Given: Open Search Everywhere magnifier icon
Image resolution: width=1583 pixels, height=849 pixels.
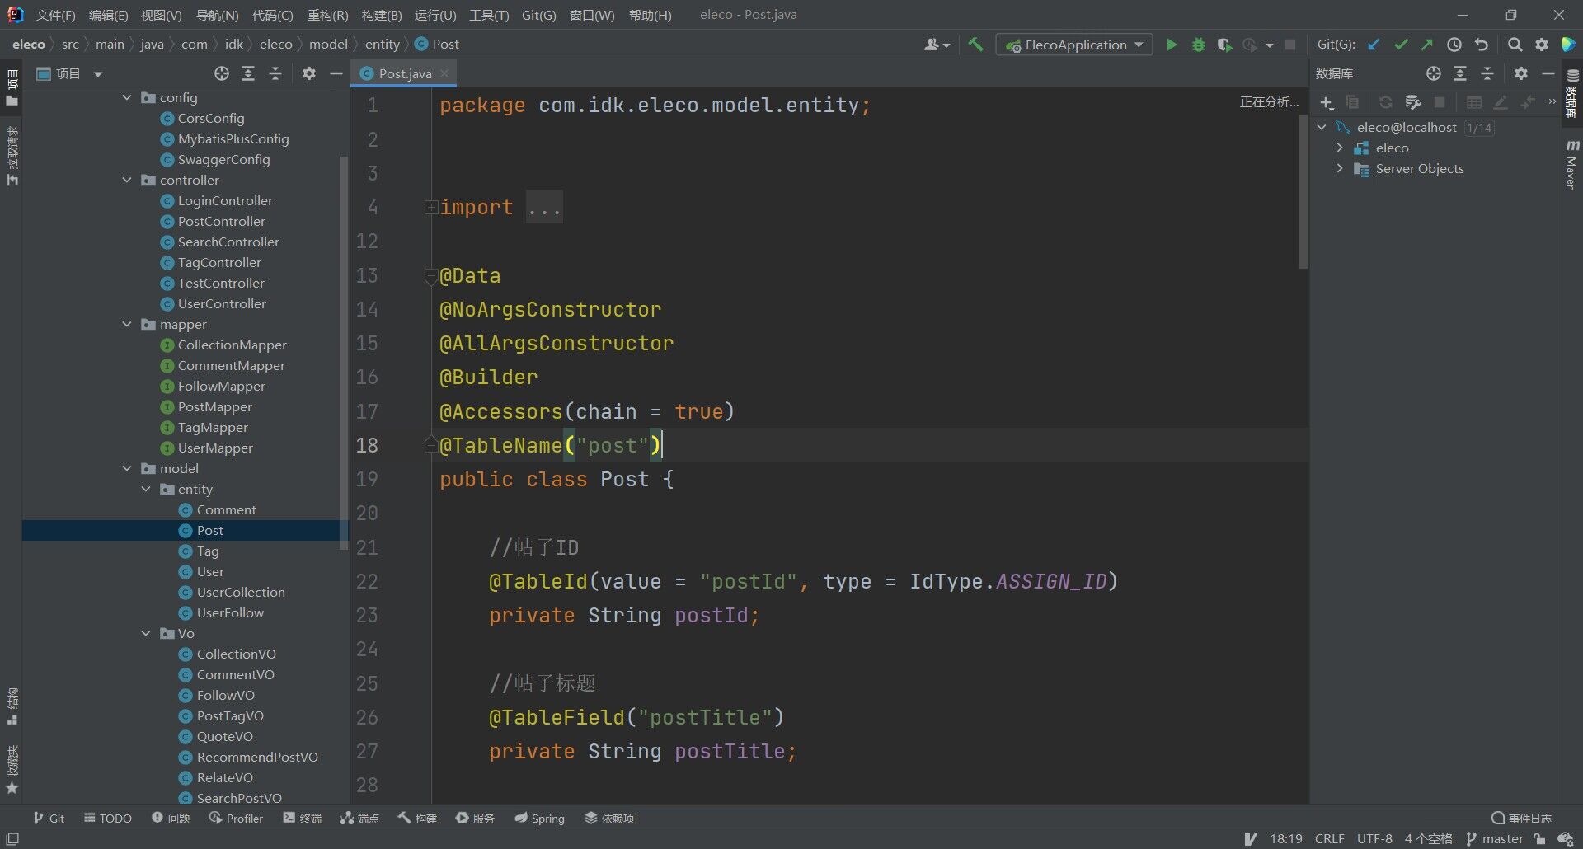Looking at the screenshot, I should click(x=1515, y=45).
